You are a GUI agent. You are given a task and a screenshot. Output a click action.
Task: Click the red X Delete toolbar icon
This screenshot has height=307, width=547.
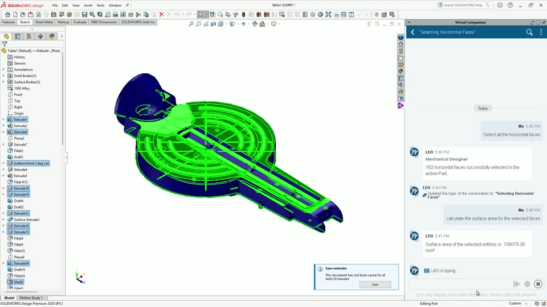(x=161, y=15)
